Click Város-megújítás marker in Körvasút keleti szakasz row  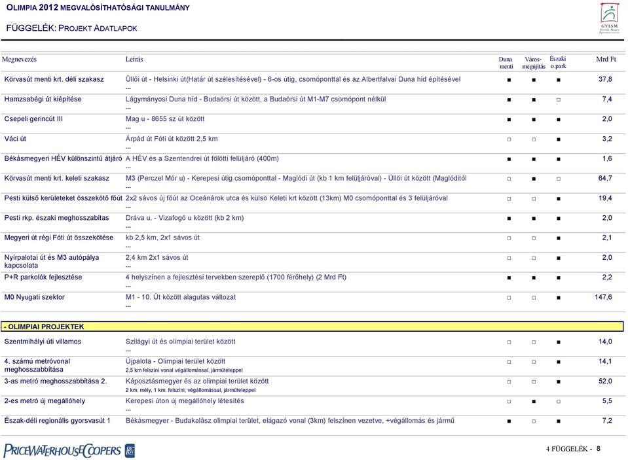(x=534, y=179)
